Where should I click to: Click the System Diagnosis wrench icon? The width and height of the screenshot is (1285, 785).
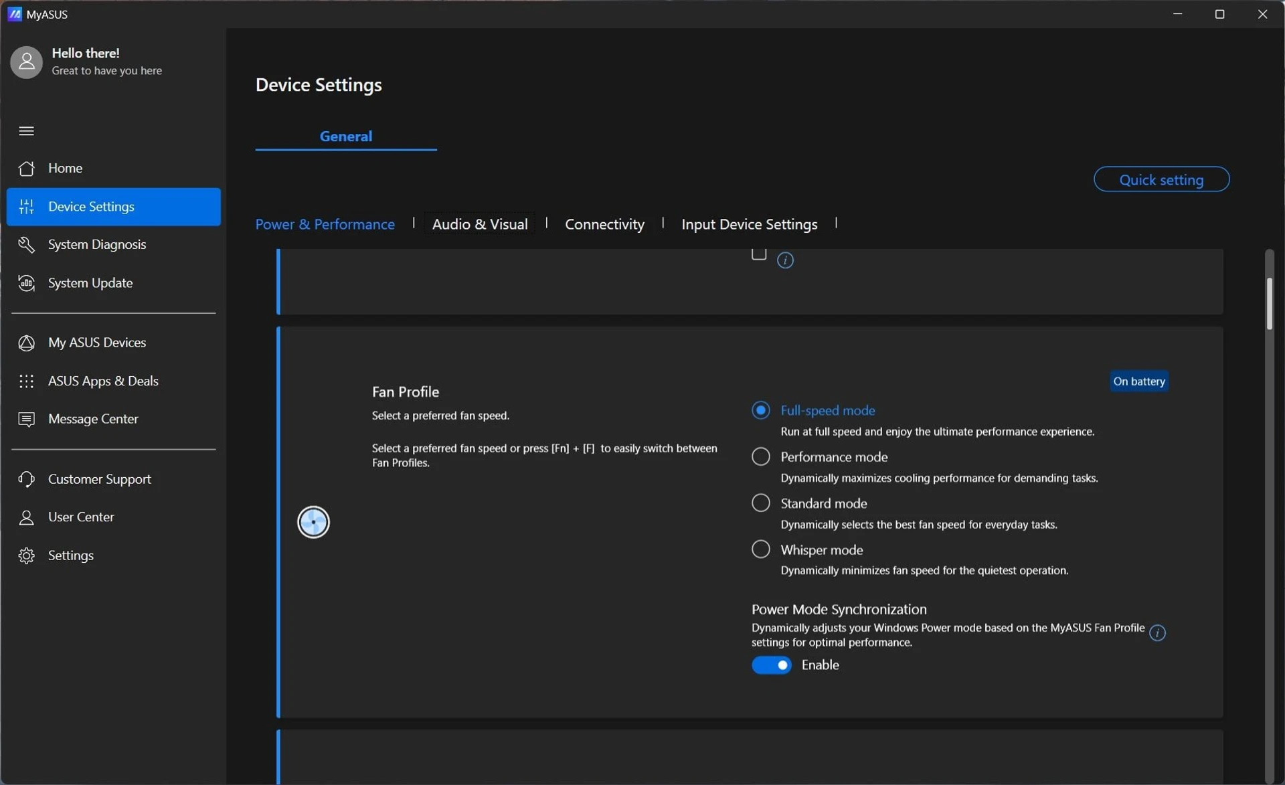27,245
